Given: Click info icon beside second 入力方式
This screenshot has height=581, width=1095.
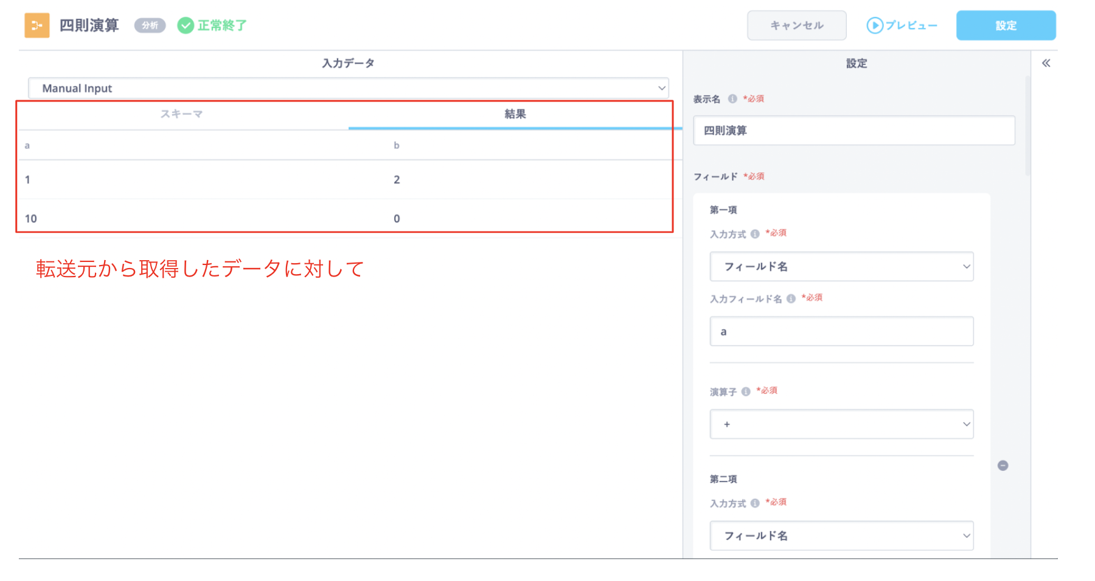Looking at the screenshot, I should 755,503.
